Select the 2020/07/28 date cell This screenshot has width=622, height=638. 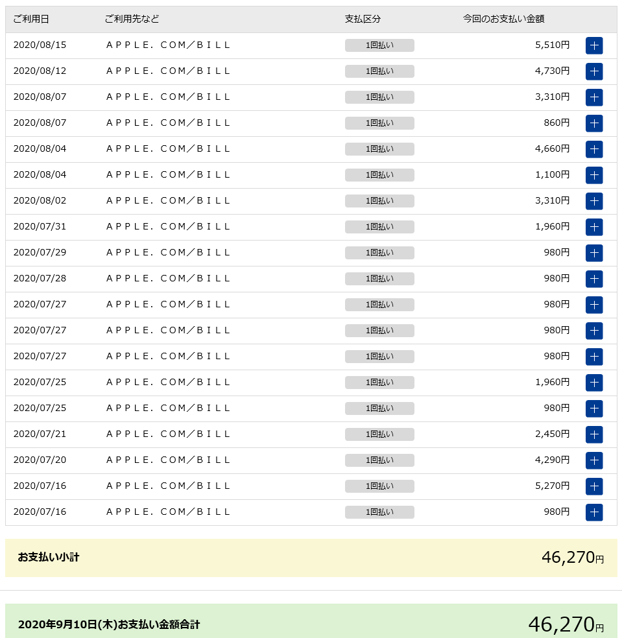coord(40,279)
